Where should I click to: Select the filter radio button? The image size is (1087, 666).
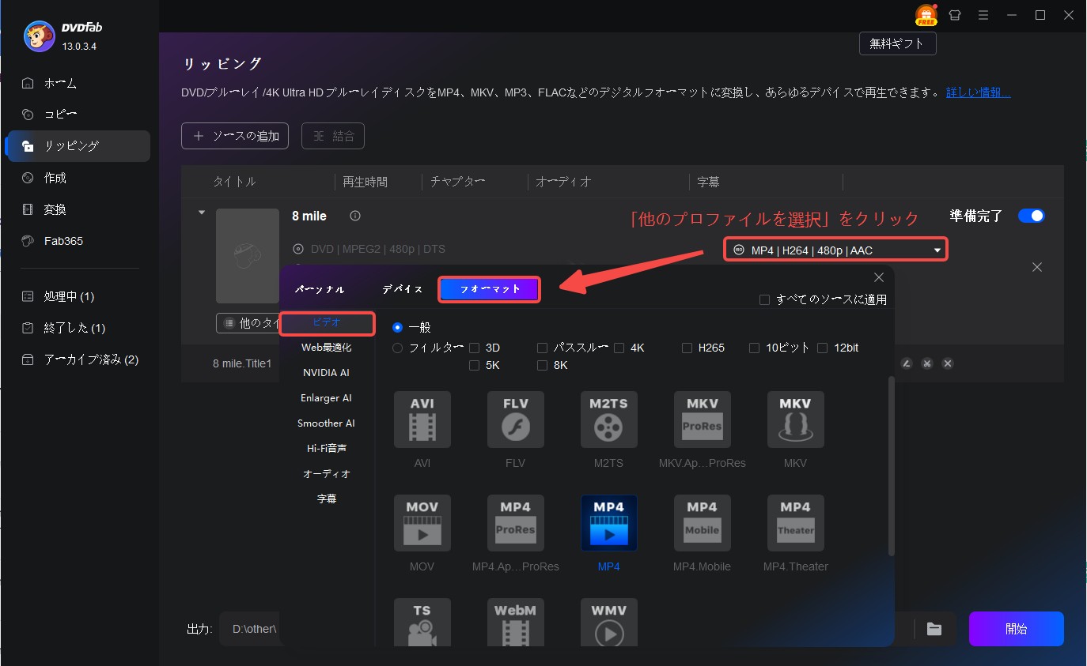coord(398,348)
